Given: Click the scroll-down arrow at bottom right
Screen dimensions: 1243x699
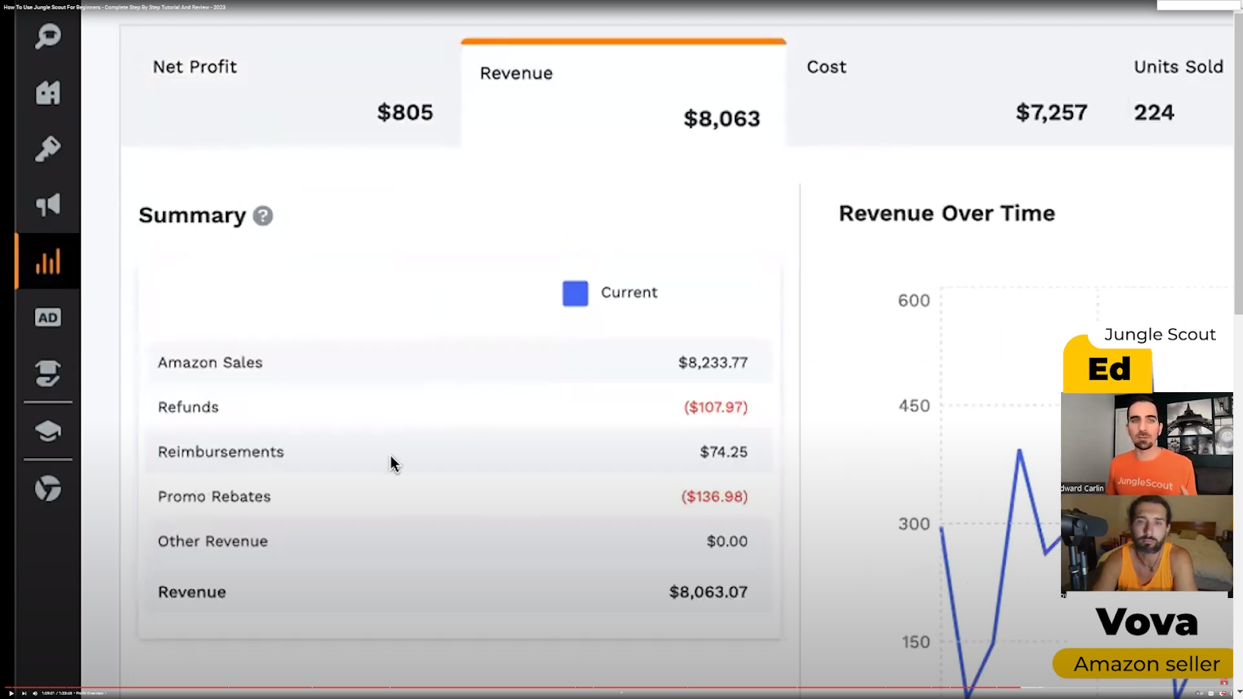Looking at the screenshot, I should (x=1238, y=691).
